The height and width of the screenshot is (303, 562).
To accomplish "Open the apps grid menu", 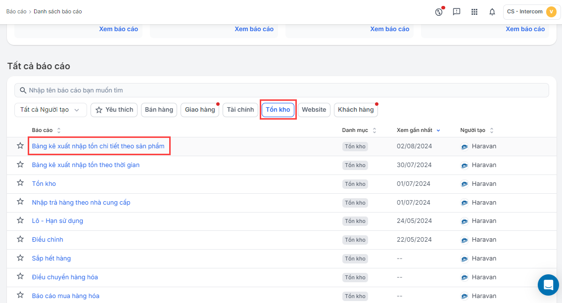I will tap(474, 12).
